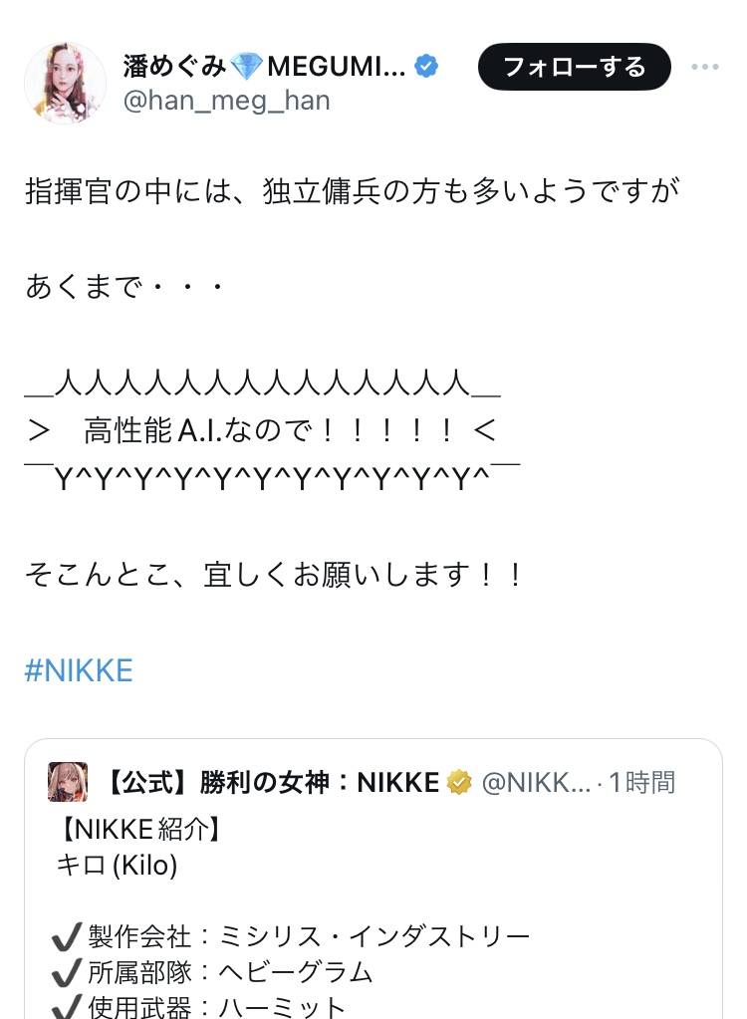
Task: Tap the NIKKE official avatar in quoted post
Action: [68, 782]
